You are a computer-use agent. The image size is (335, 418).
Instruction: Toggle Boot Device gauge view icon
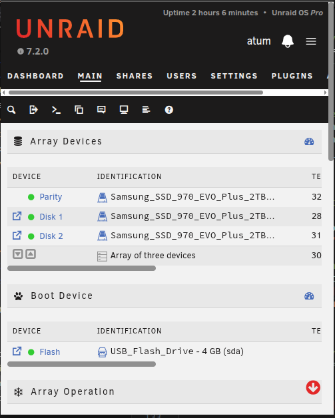point(309,296)
